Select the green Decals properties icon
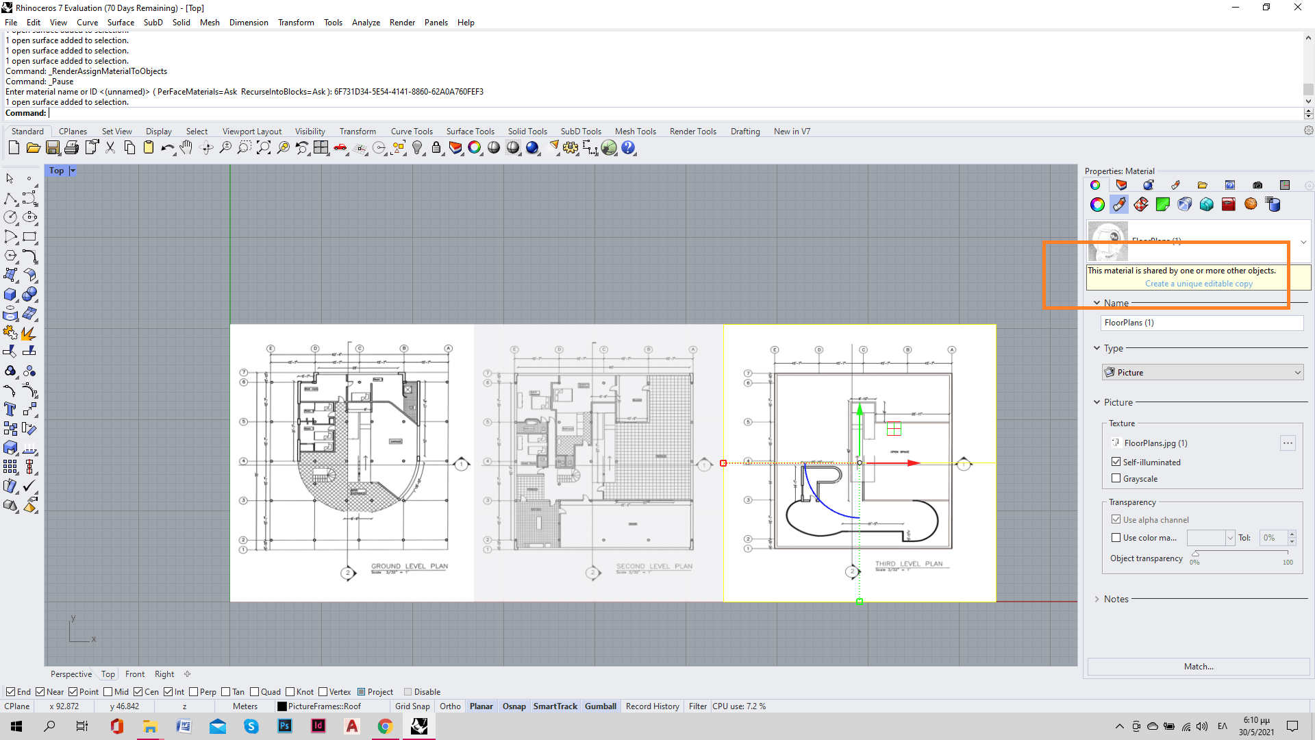1315x740 pixels. [x=1163, y=204]
